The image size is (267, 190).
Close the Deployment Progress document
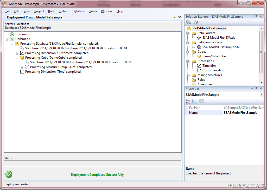(180, 17)
